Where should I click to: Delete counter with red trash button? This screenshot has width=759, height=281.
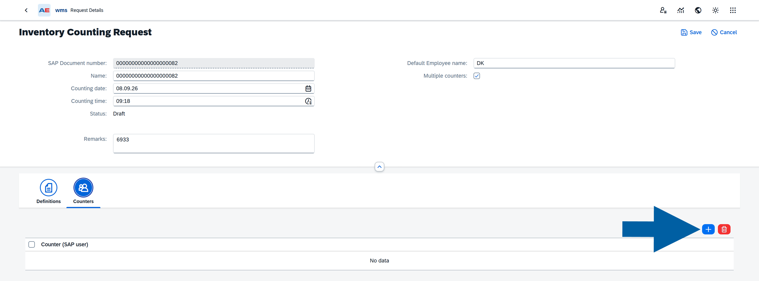coord(724,229)
